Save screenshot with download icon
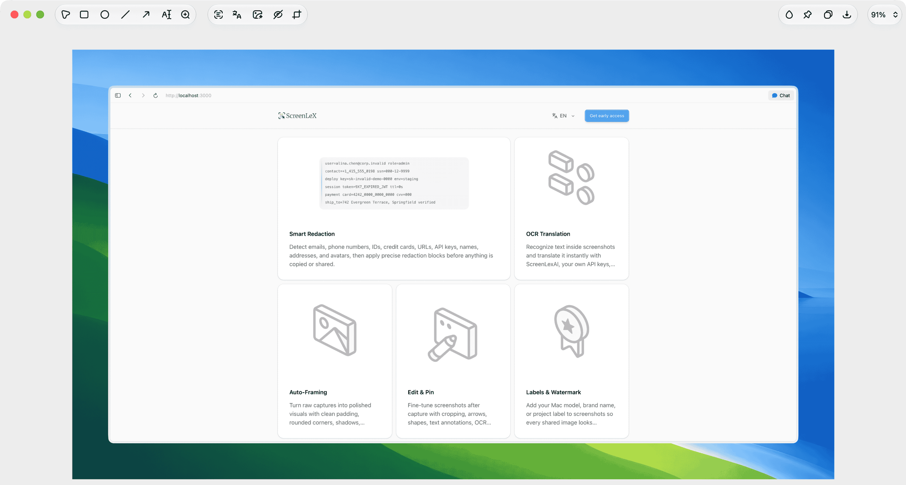906x485 pixels. coord(847,14)
